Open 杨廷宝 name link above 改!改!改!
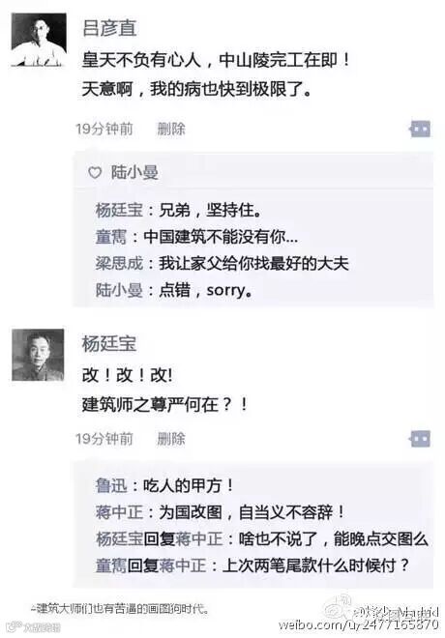This screenshot has height=638, width=445. pyautogui.click(x=109, y=344)
